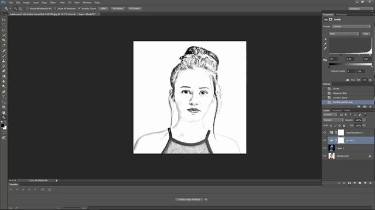Open the Filter menu

[x=62, y=2]
